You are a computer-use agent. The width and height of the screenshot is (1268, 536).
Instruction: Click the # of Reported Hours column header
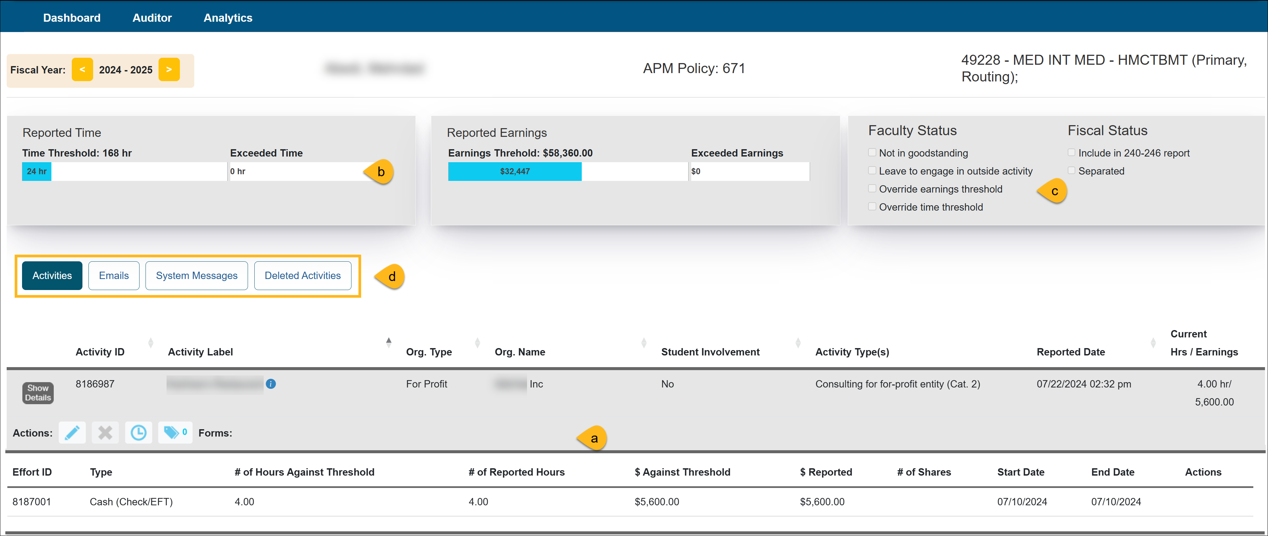point(516,472)
